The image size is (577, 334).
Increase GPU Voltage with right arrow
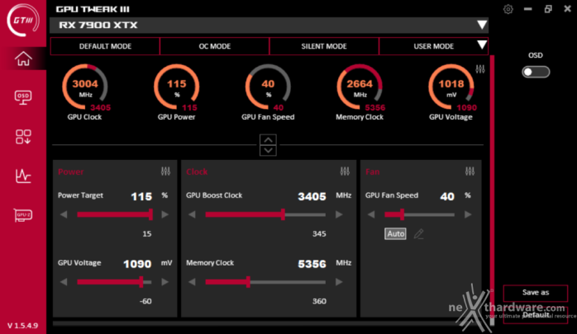[165, 282]
